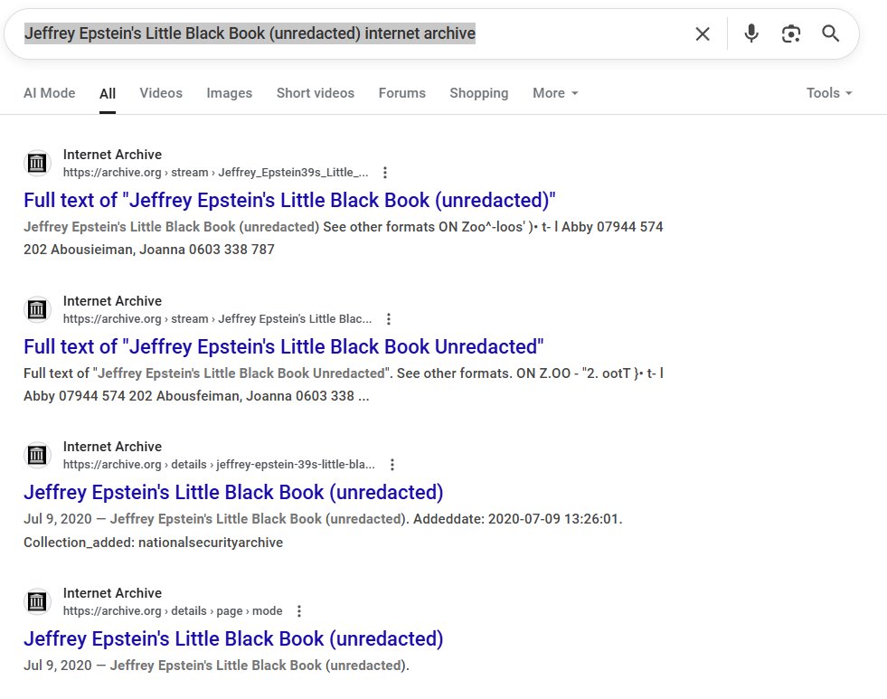
Task: Expand the More search filters dropdown
Action: click(x=555, y=93)
